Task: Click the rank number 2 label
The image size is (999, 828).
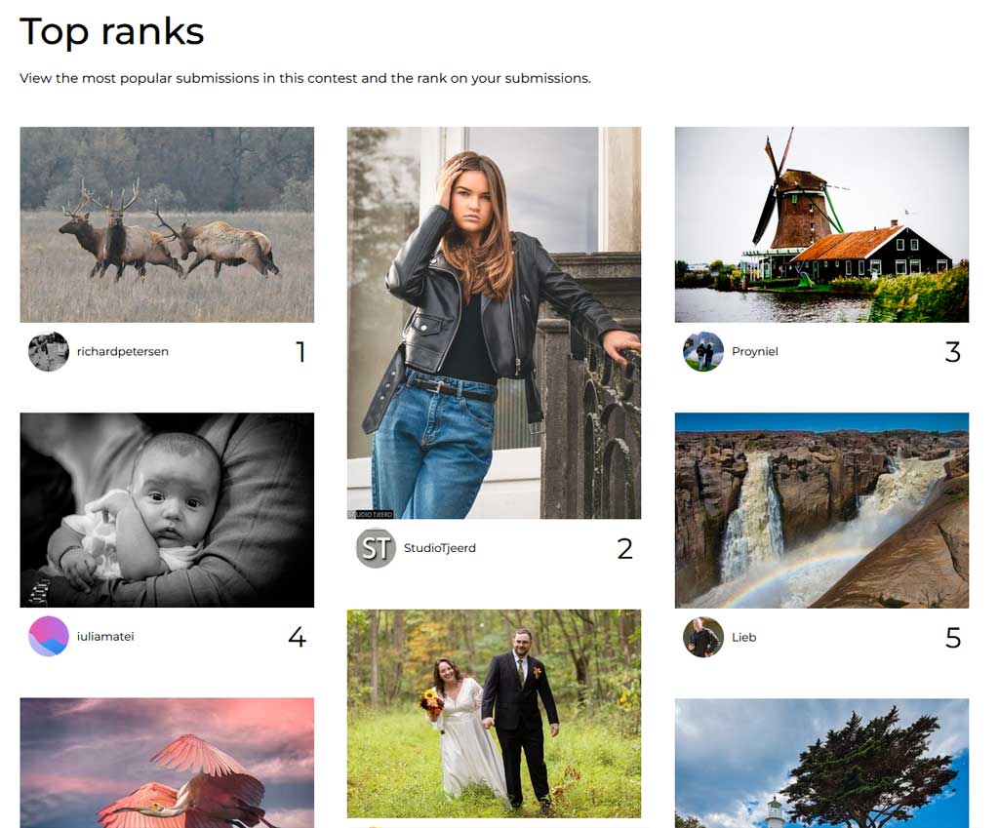Action: pyautogui.click(x=625, y=549)
